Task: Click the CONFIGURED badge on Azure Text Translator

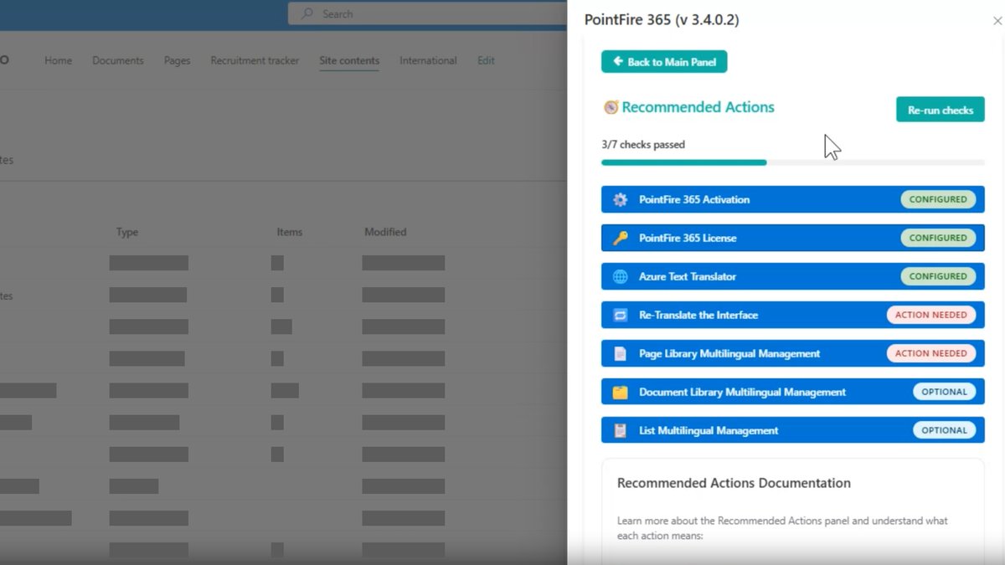Action: (x=938, y=277)
